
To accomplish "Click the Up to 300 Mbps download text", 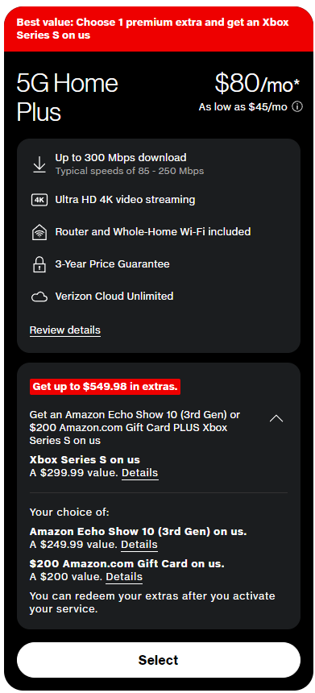I will 121,157.
